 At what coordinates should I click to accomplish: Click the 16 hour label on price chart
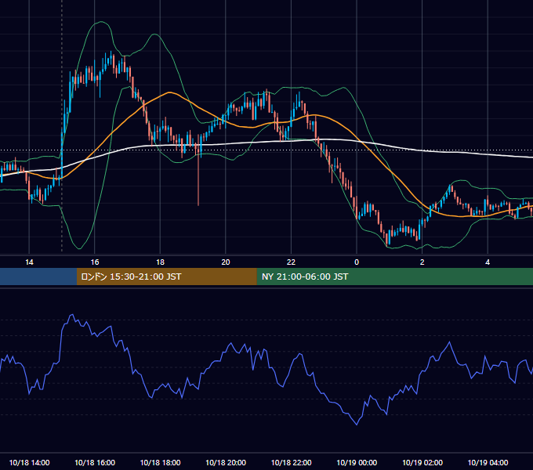(x=95, y=262)
